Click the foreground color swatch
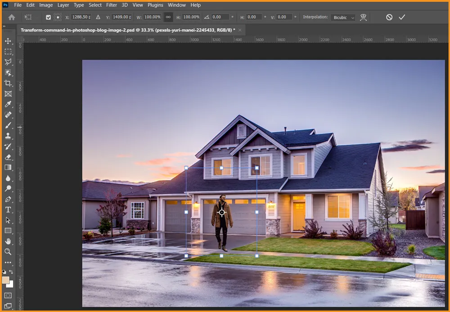The image size is (450, 312). pyautogui.click(x=6, y=280)
